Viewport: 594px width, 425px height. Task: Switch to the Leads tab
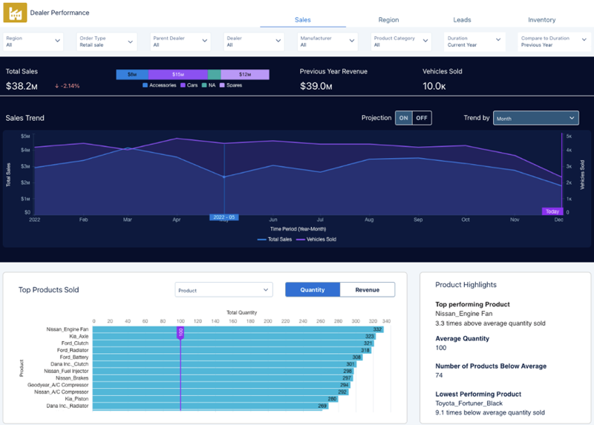[x=462, y=20]
